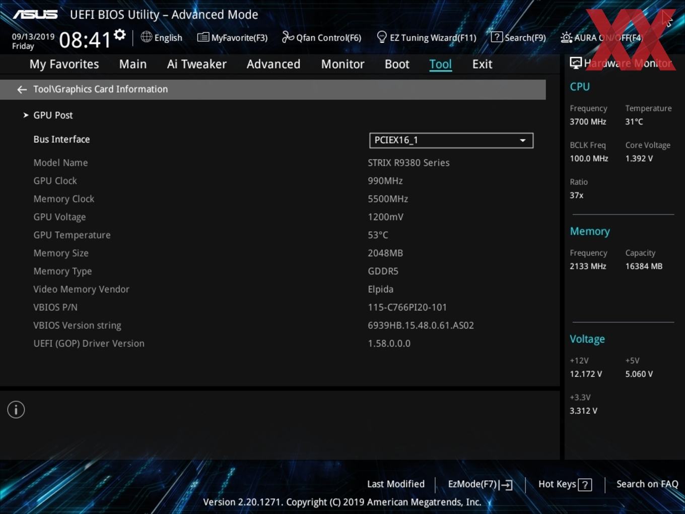Image resolution: width=685 pixels, height=514 pixels.
Task: Click the 990MHz value
Action: pyautogui.click(x=385, y=181)
